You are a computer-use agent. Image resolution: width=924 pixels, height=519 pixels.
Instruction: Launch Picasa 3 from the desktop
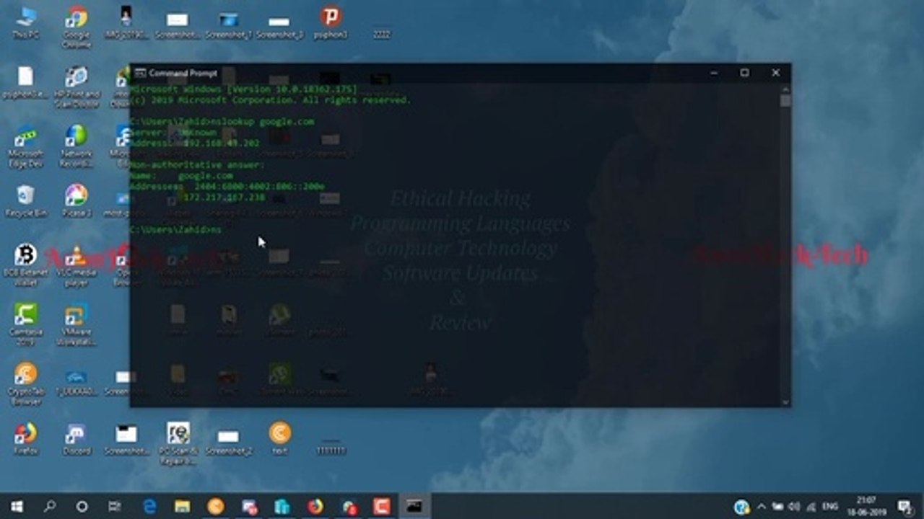[76, 200]
